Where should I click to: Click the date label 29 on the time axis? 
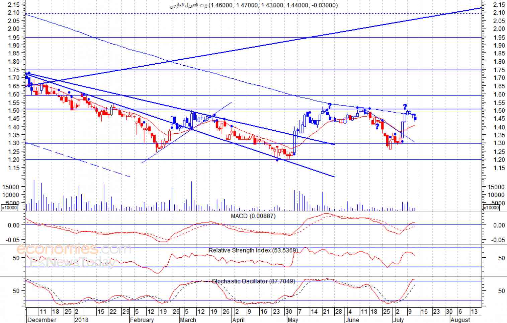126,312
